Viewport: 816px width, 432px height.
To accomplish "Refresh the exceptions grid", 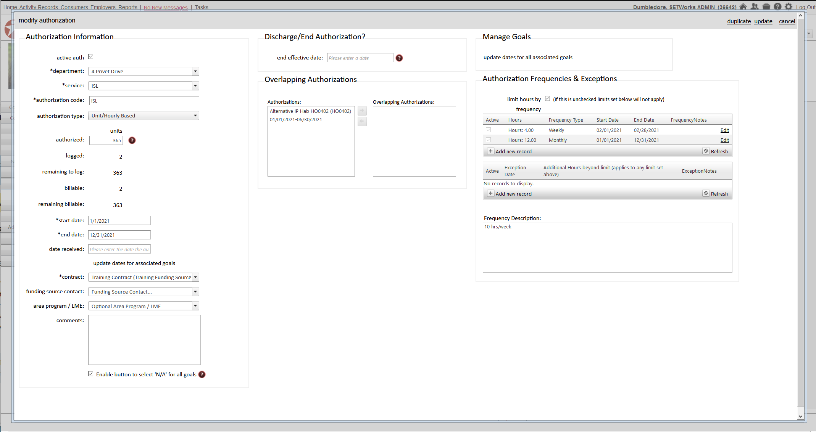I will tap(716, 194).
